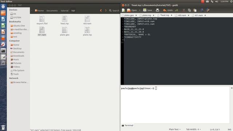
Task: Open the Ubuntu One bookmark
Action: coord(17,26)
